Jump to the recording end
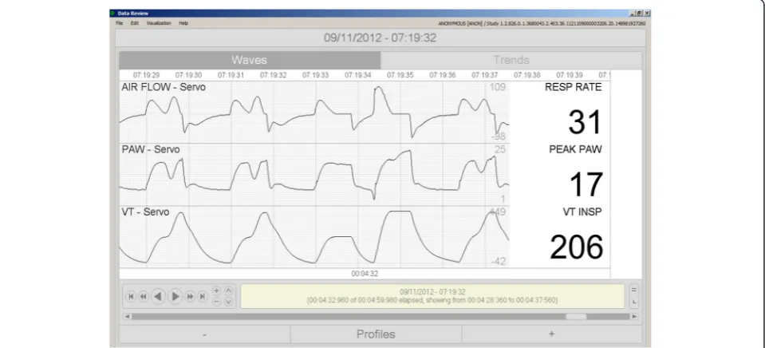The image size is (765, 348). [203, 296]
